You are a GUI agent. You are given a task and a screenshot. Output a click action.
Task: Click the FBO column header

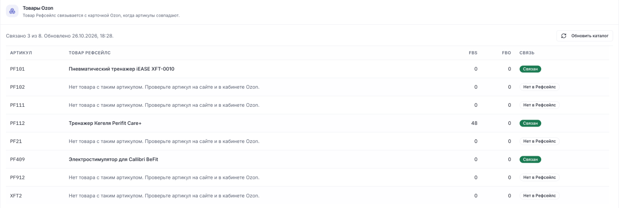point(506,53)
